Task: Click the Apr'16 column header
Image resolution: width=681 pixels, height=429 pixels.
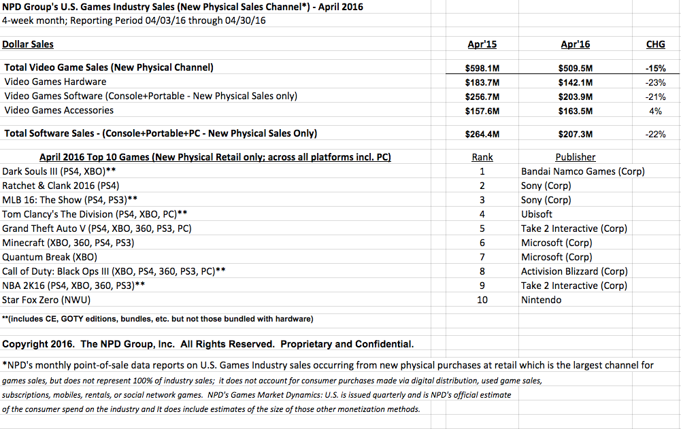Action: [576, 44]
